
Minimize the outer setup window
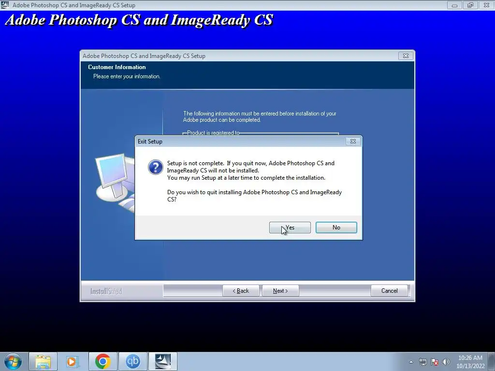coord(454,5)
